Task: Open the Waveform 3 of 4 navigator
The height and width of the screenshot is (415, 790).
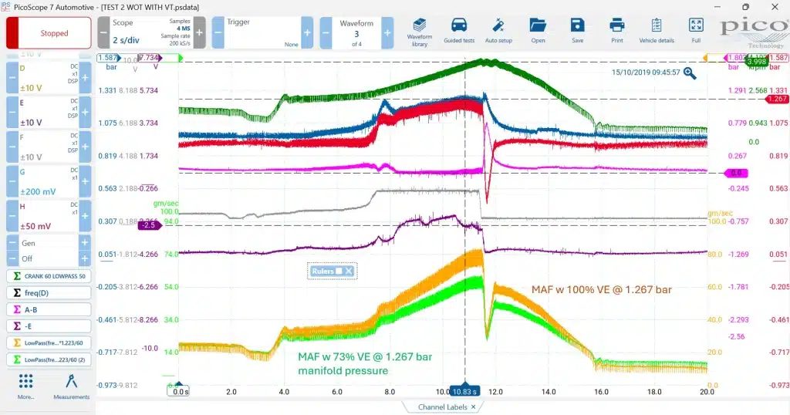Action: click(356, 32)
